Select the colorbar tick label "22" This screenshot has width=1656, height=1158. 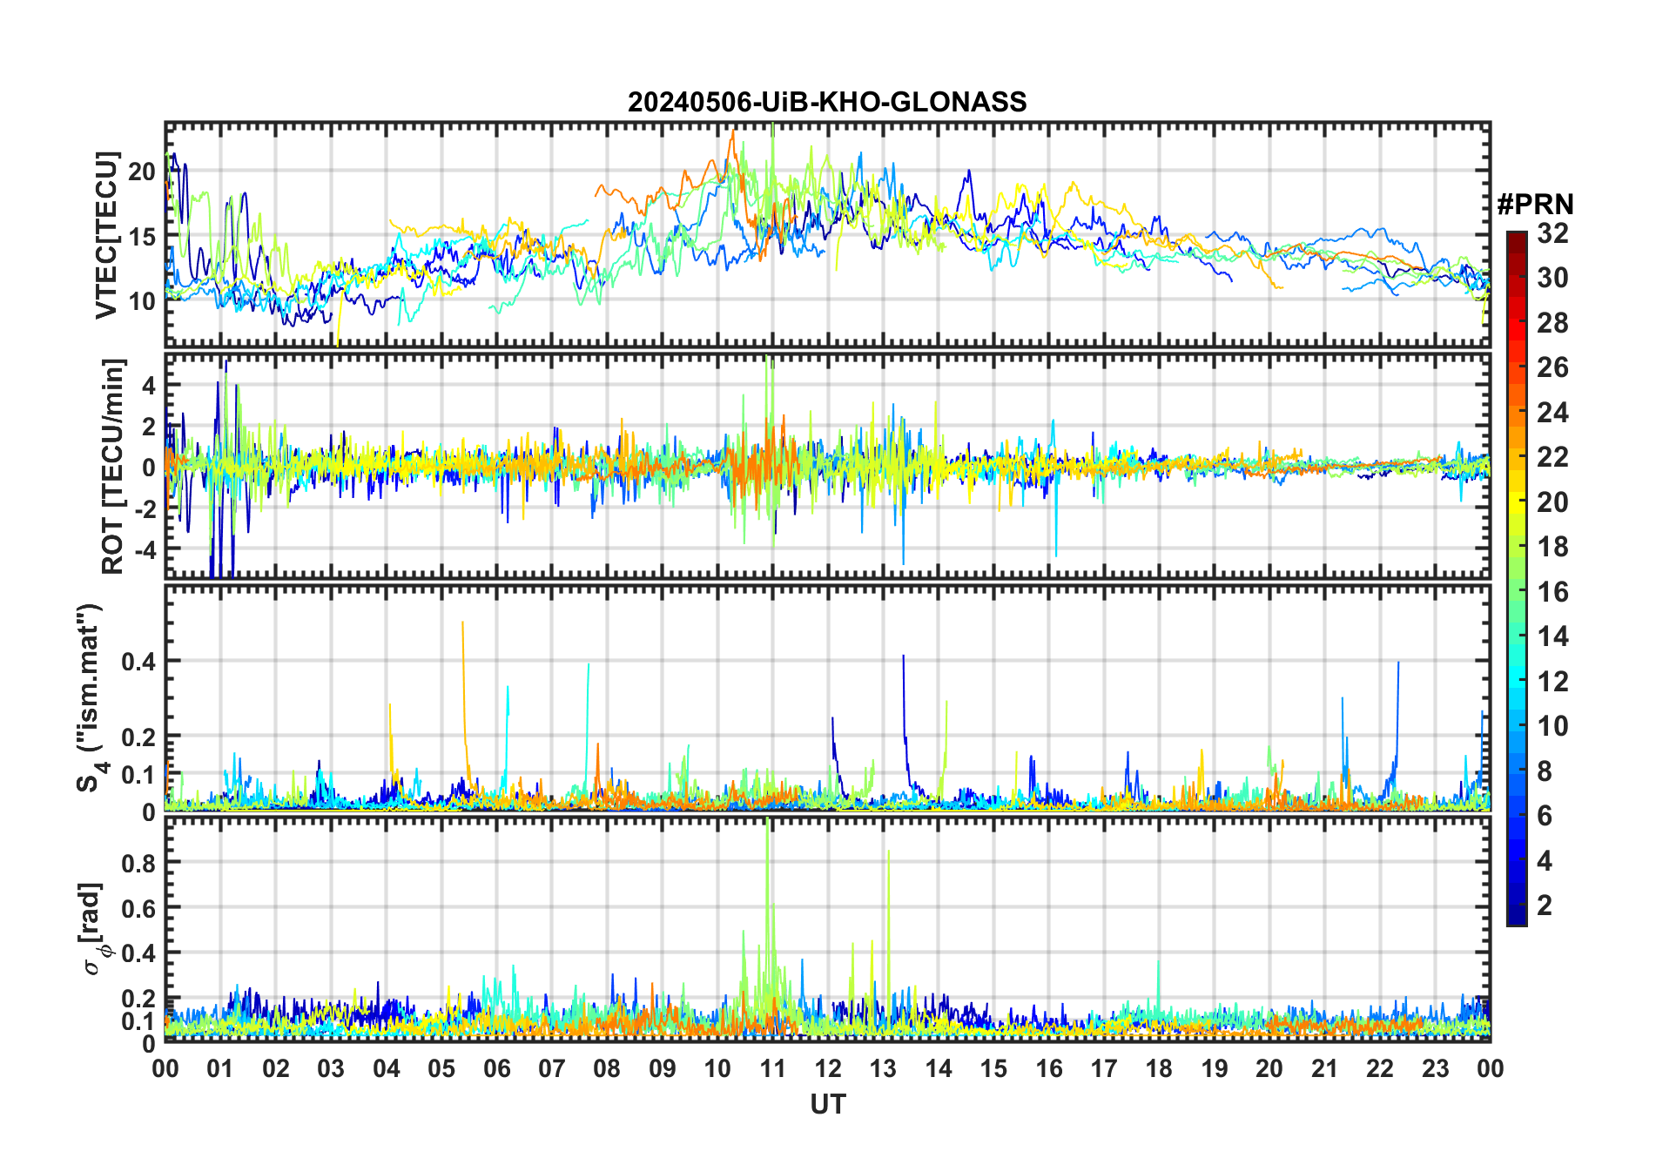[x=1553, y=457]
